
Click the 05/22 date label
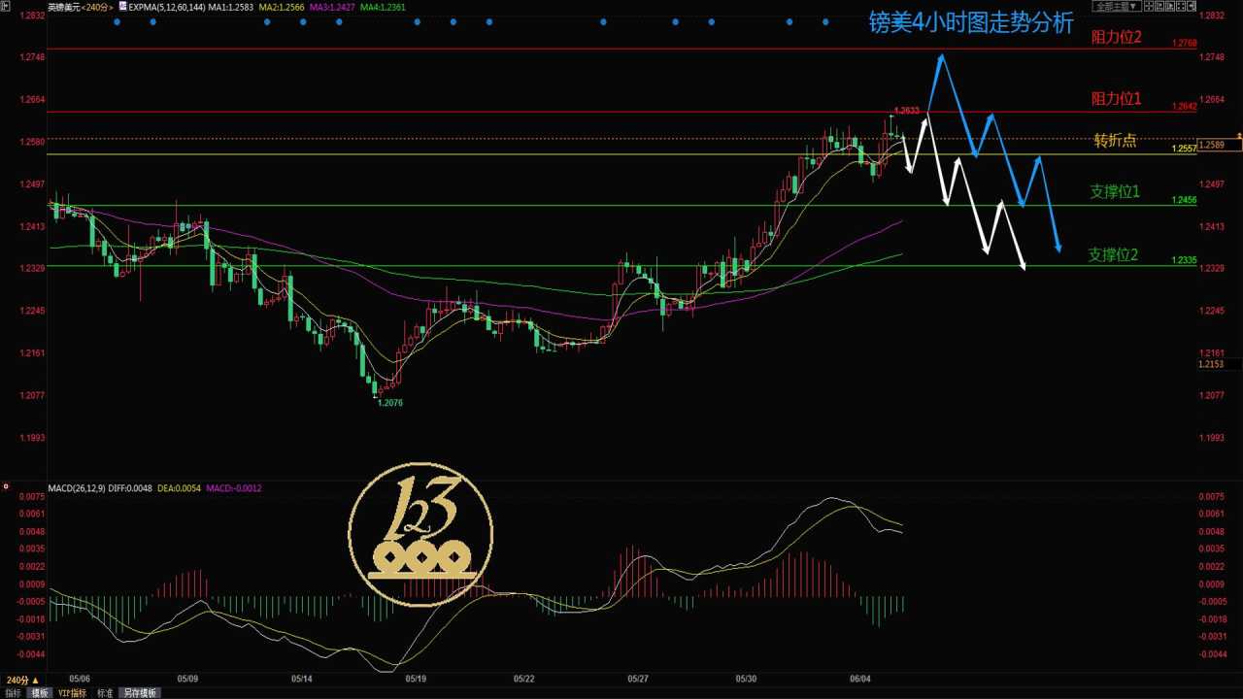(x=524, y=679)
